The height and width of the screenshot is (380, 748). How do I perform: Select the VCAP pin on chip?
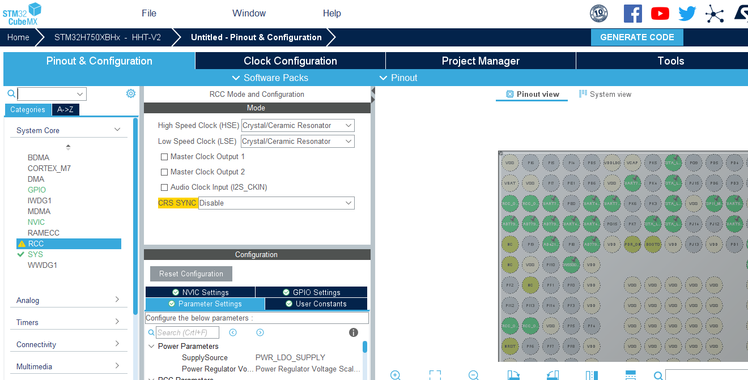632,163
